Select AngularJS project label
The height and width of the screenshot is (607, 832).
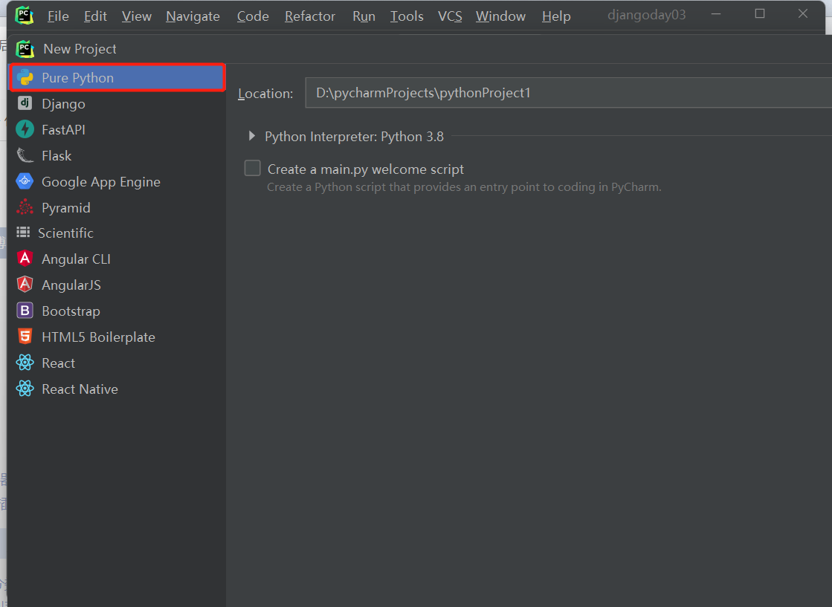[71, 285]
